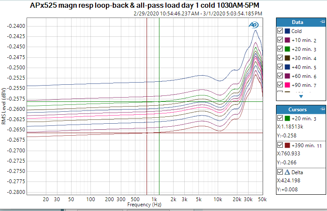Toggle the +390 min. 11 cursor checkbox
The height and width of the screenshot is (211, 327).
[x=280, y=145]
